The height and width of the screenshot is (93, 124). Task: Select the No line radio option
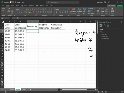[x=102, y=35]
